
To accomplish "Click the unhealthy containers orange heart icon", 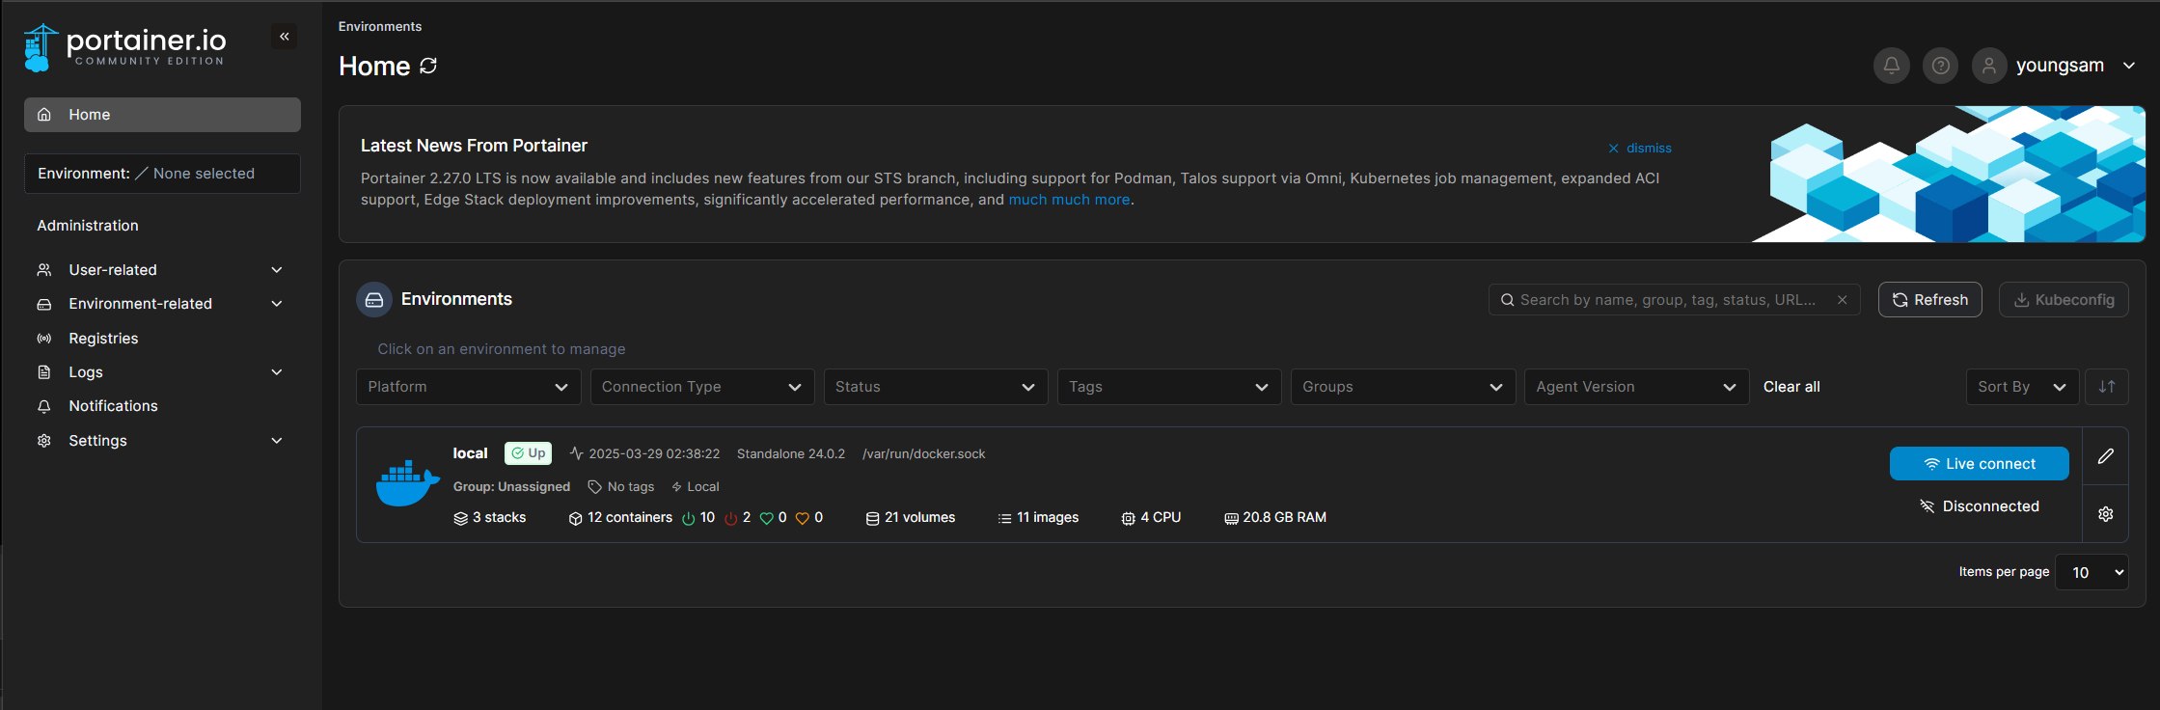I will point(803,519).
